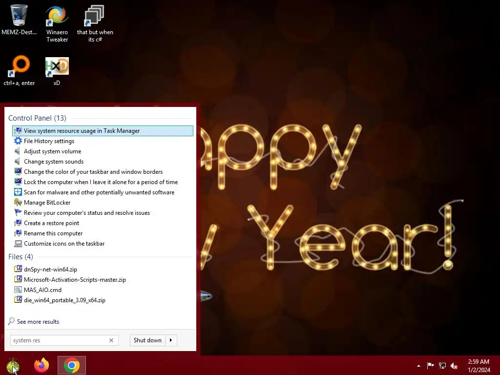
Task: Open 'that but when its c#' desktop shortcut
Action: click(95, 24)
